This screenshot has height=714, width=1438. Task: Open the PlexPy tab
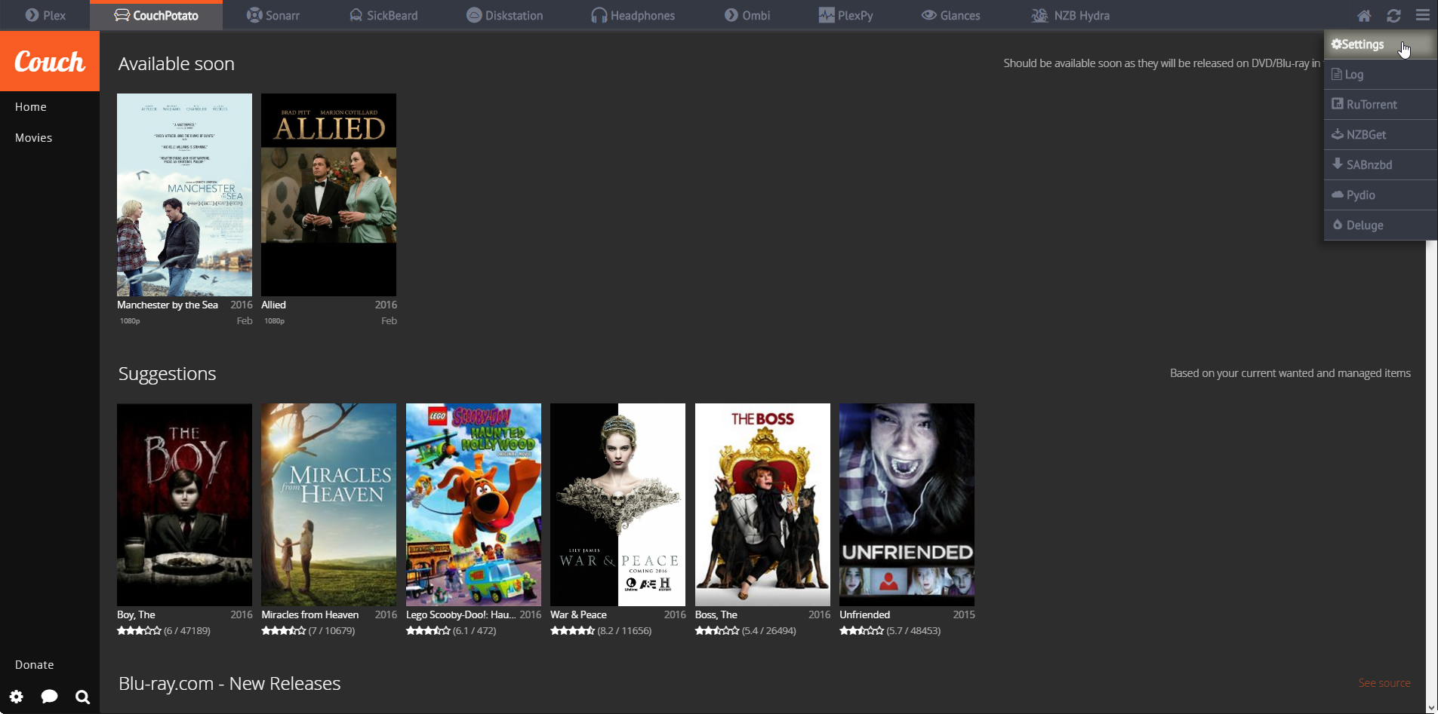tap(845, 15)
